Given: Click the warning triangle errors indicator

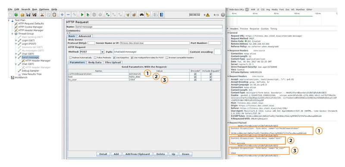Looking at the screenshot, I should 207,15.
